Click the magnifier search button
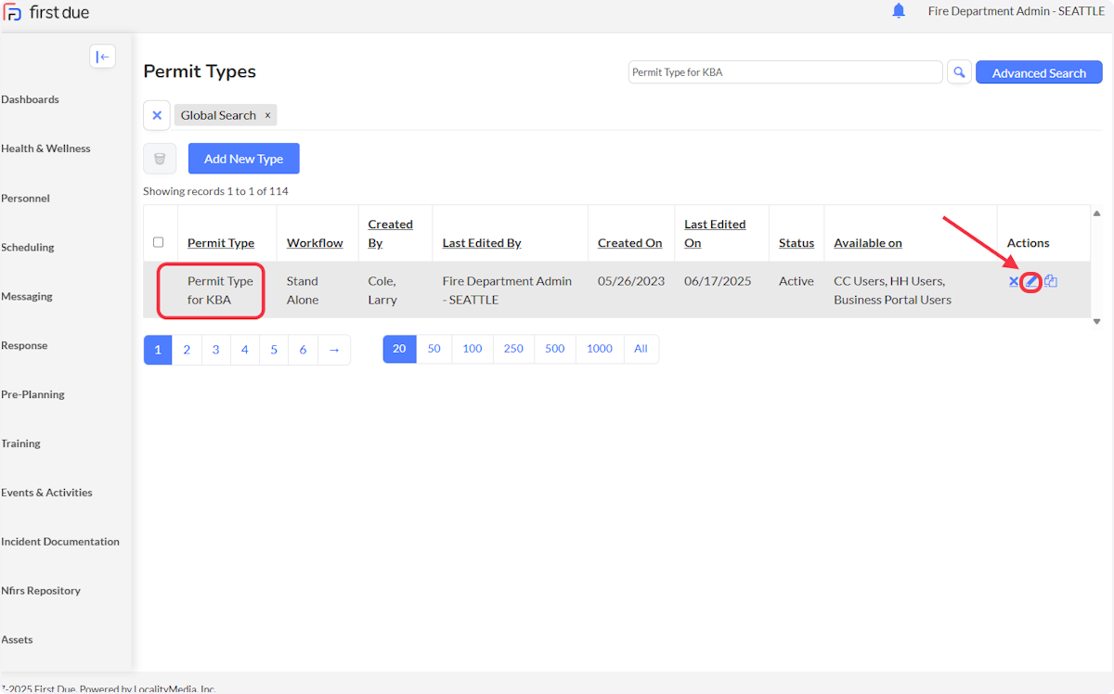The width and height of the screenshot is (1114, 694). click(x=959, y=72)
